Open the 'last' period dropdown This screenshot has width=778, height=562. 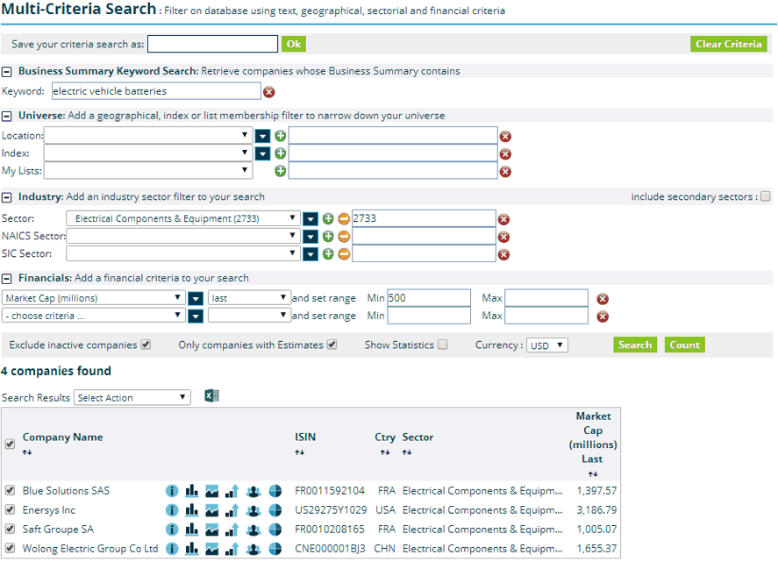(249, 298)
